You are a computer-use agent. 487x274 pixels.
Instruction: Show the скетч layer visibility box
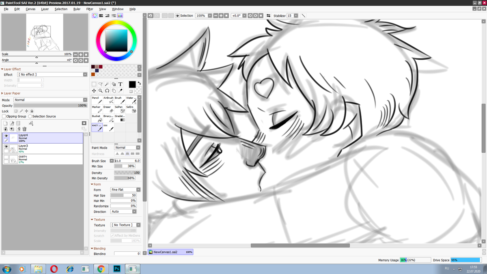click(x=6, y=157)
